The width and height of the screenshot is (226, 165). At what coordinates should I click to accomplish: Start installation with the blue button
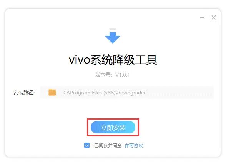113,127
